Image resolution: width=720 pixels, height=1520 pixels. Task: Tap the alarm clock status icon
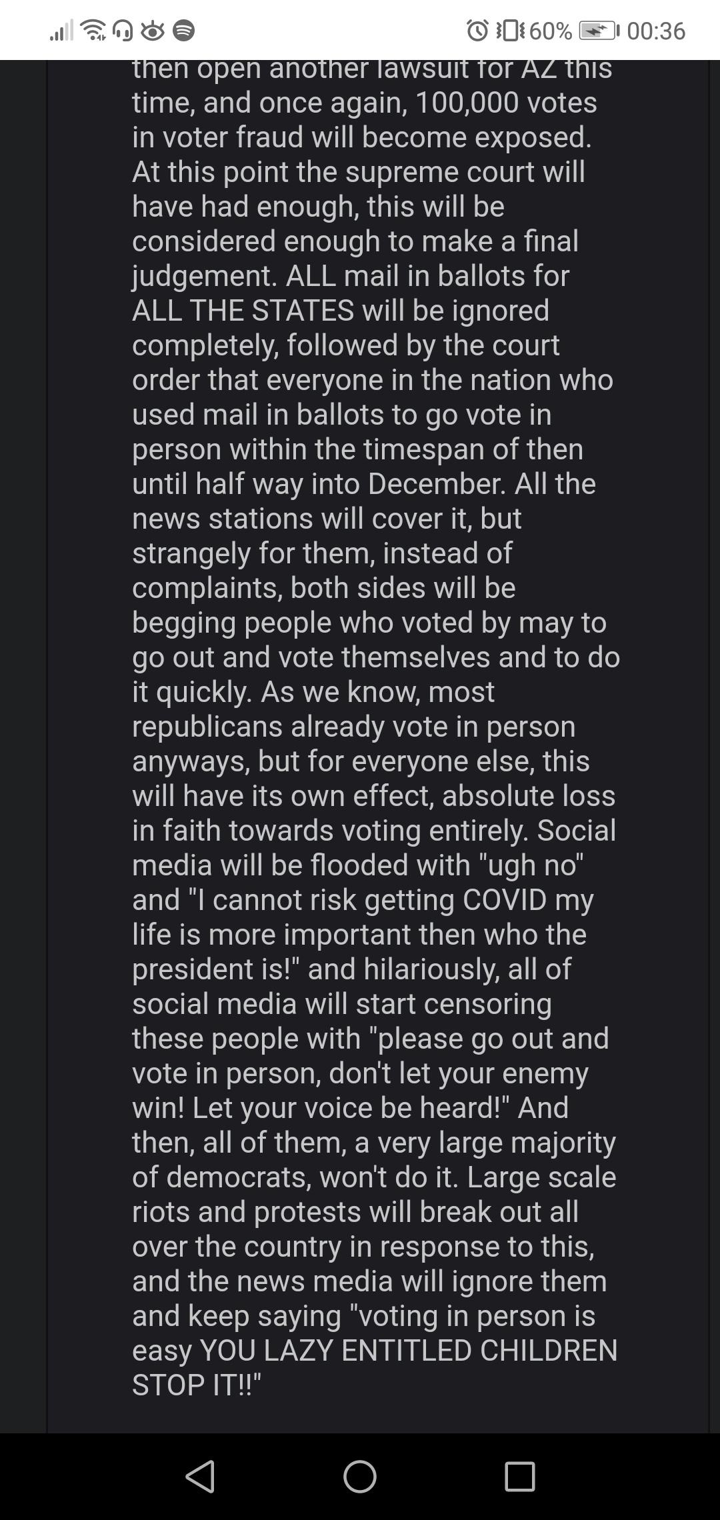pos(477,31)
